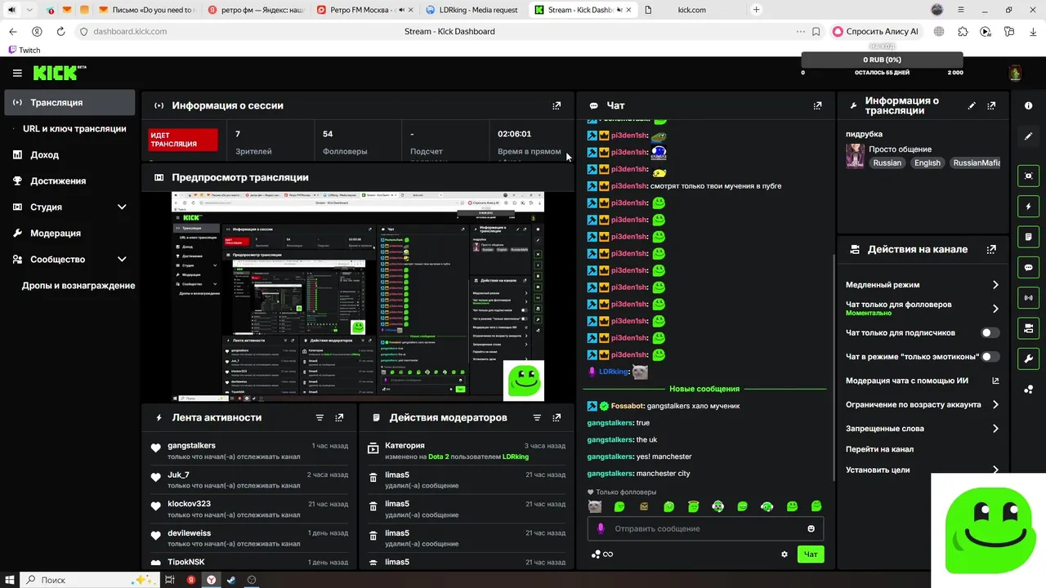Image resolution: width=1046 pixels, height=588 pixels.
Task: Enable the emote-only chat mode switch
Action: pyautogui.click(x=990, y=357)
